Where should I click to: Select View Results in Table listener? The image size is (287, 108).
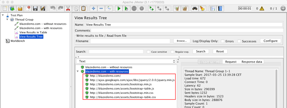click(x=33, y=32)
